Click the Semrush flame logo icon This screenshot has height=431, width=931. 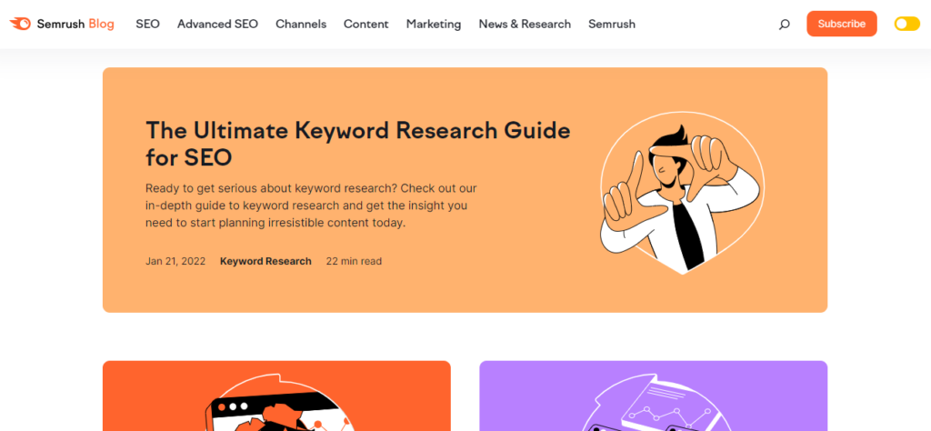(20, 24)
